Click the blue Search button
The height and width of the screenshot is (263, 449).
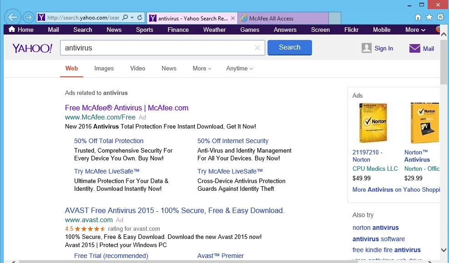click(x=289, y=47)
